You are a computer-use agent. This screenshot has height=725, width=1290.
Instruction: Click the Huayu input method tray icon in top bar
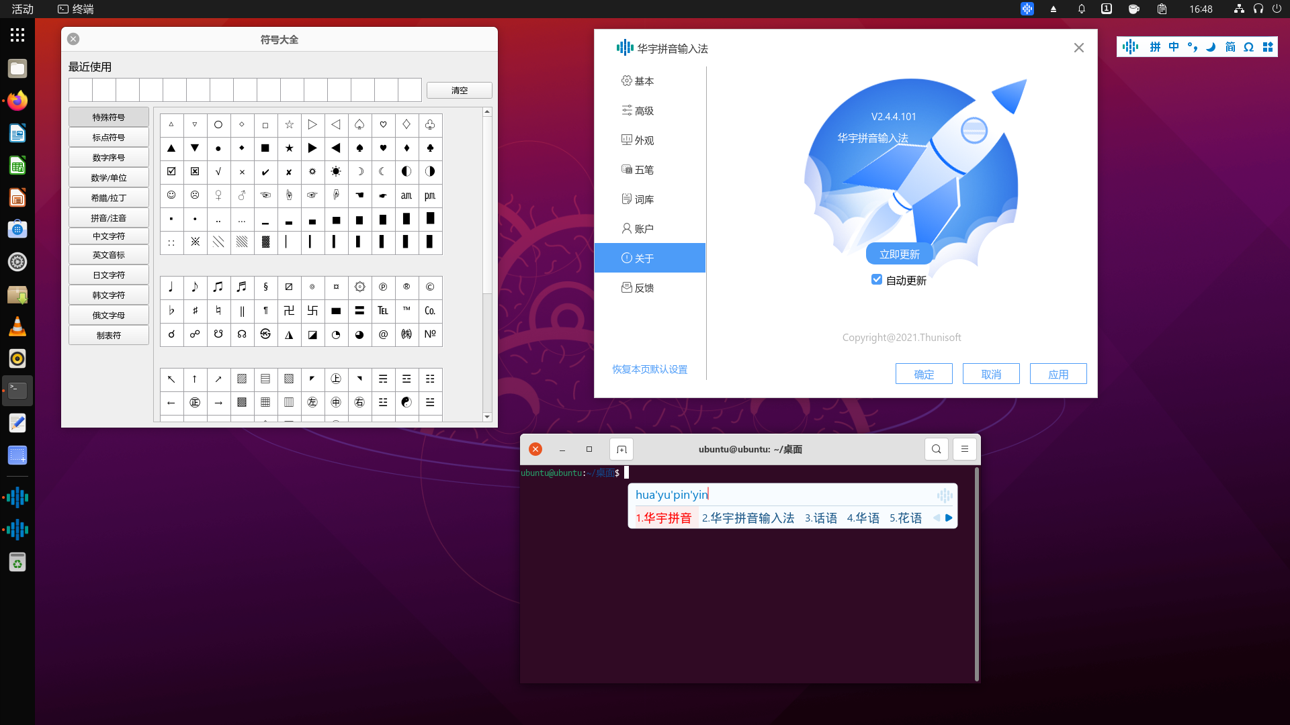click(x=1027, y=9)
